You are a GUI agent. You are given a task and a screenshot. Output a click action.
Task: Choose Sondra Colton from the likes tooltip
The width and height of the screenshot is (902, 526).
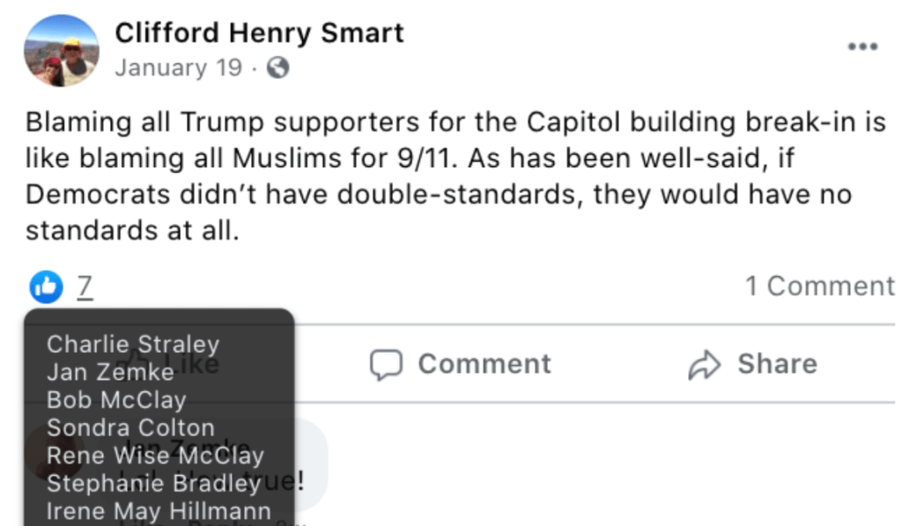[x=130, y=428]
